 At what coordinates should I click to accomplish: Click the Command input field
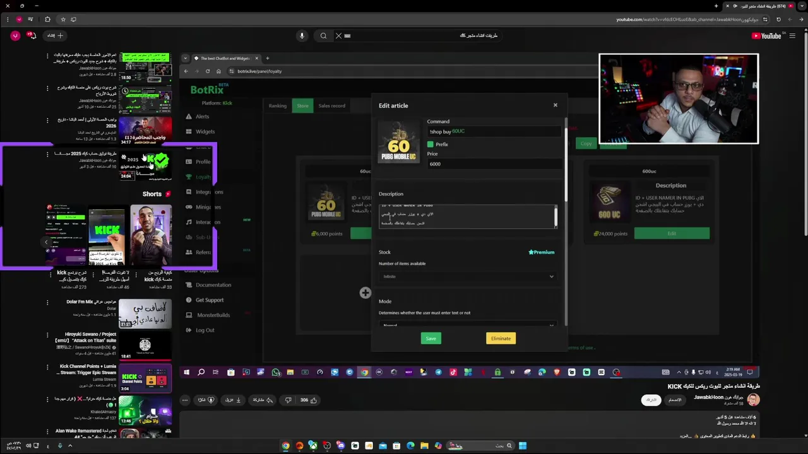[x=494, y=132]
